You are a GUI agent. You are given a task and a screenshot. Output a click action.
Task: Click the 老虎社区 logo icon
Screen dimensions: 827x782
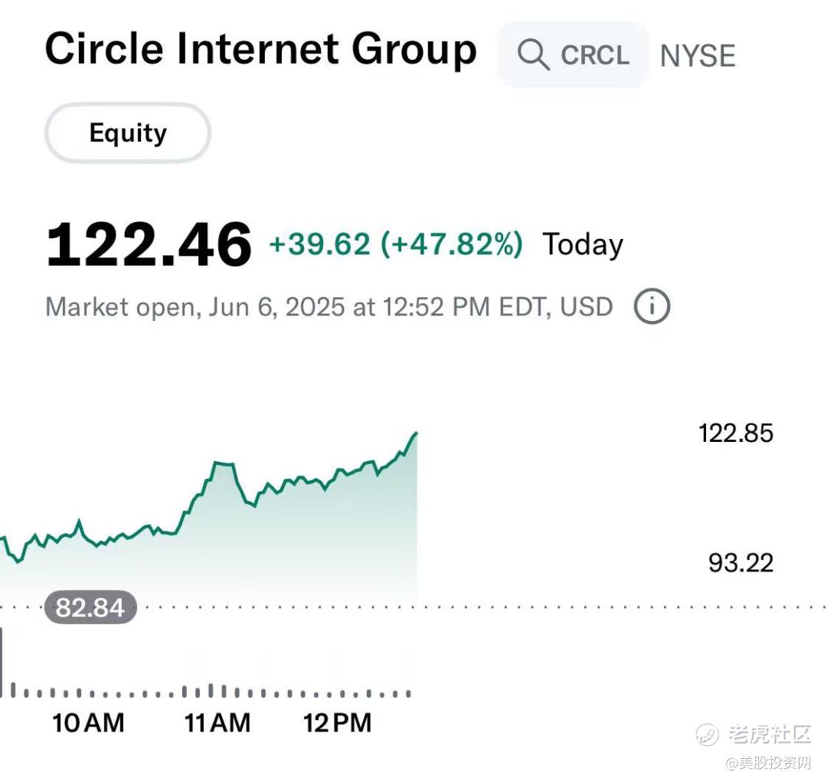point(707,734)
